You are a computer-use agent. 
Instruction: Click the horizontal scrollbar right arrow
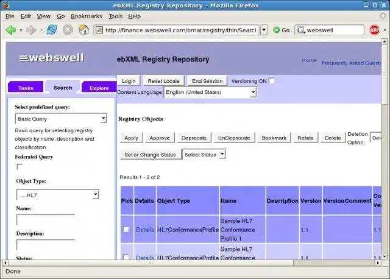point(378,263)
